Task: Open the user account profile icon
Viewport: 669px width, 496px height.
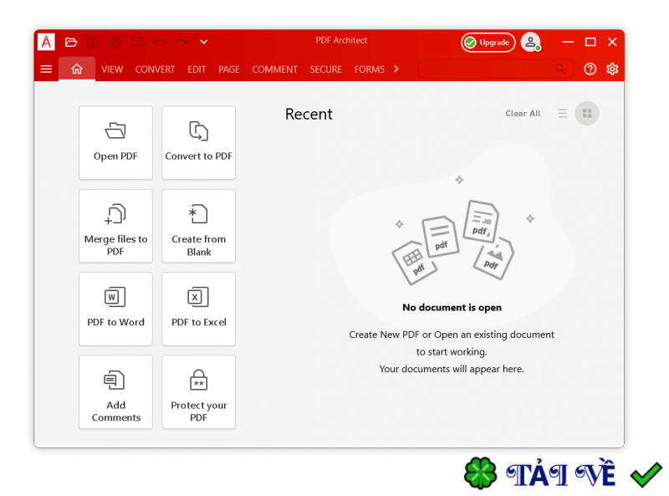Action: pyautogui.click(x=530, y=42)
